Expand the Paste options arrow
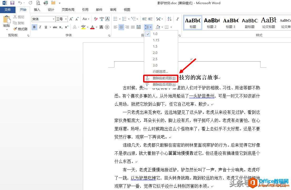Image resolution: width=291 pixels, height=190 pixels. coord(7,30)
